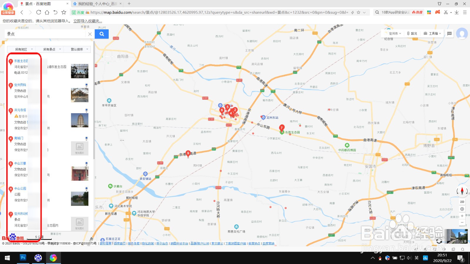Screen dimensions: 470x264
Task: Open the browser hamburger menu
Action: [x=465, y=12]
